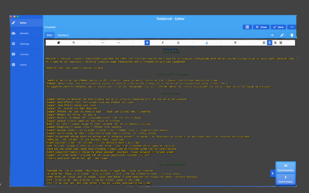Center-align the text
This screenshot has height=193, width=309.
point(270,43)
